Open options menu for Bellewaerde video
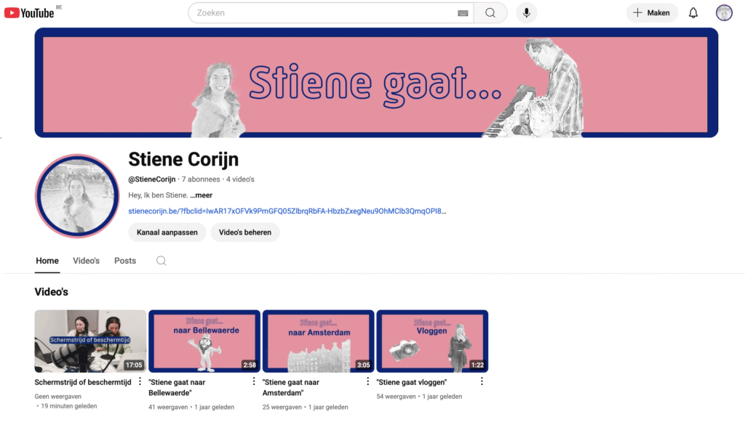The image size is (745, 430). pyautogui.click(x=254, y=381)
